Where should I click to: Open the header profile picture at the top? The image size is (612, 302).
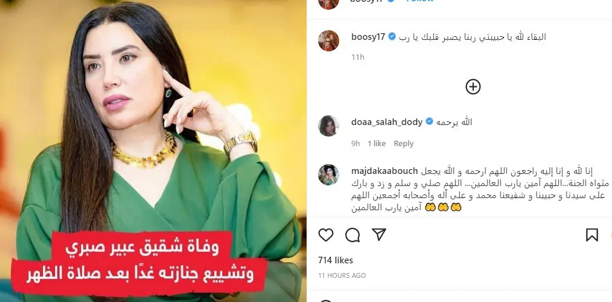click(x=328, y=2)
